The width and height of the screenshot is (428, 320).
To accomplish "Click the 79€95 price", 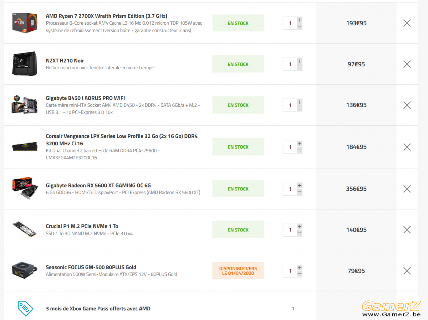I will click(356, 271).
